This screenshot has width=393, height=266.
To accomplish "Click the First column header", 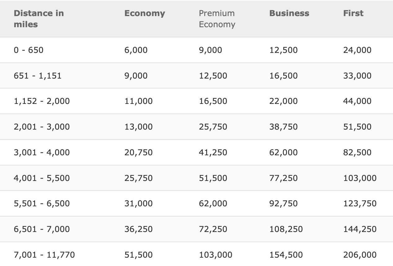I will click(353, 13).
